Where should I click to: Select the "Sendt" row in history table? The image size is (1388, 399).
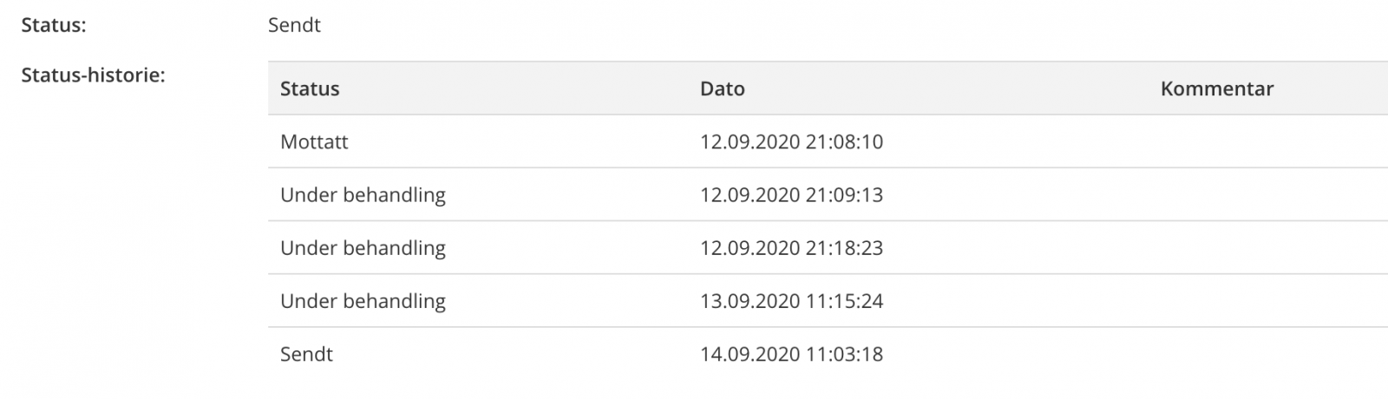[x=306, y=354]
